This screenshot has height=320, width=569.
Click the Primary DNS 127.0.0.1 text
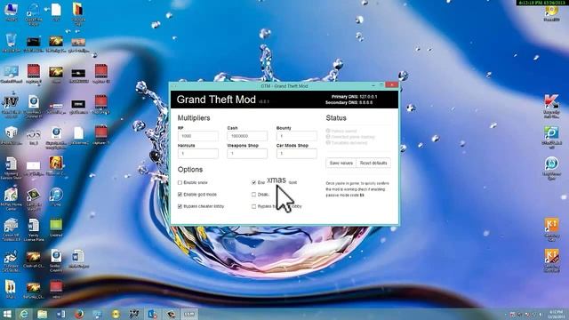(x=354, y=97)
